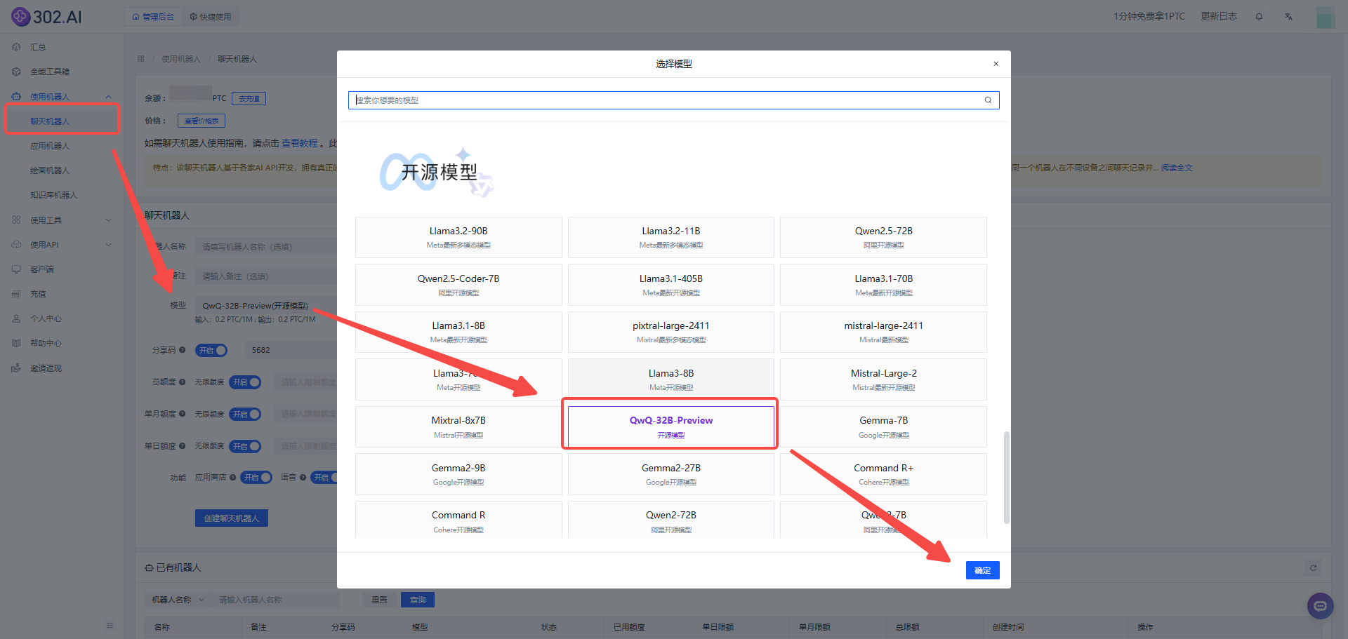Click the help icon beside 单月额度
Viewport: 1348px width, 639px height.
tap(183, 414)
